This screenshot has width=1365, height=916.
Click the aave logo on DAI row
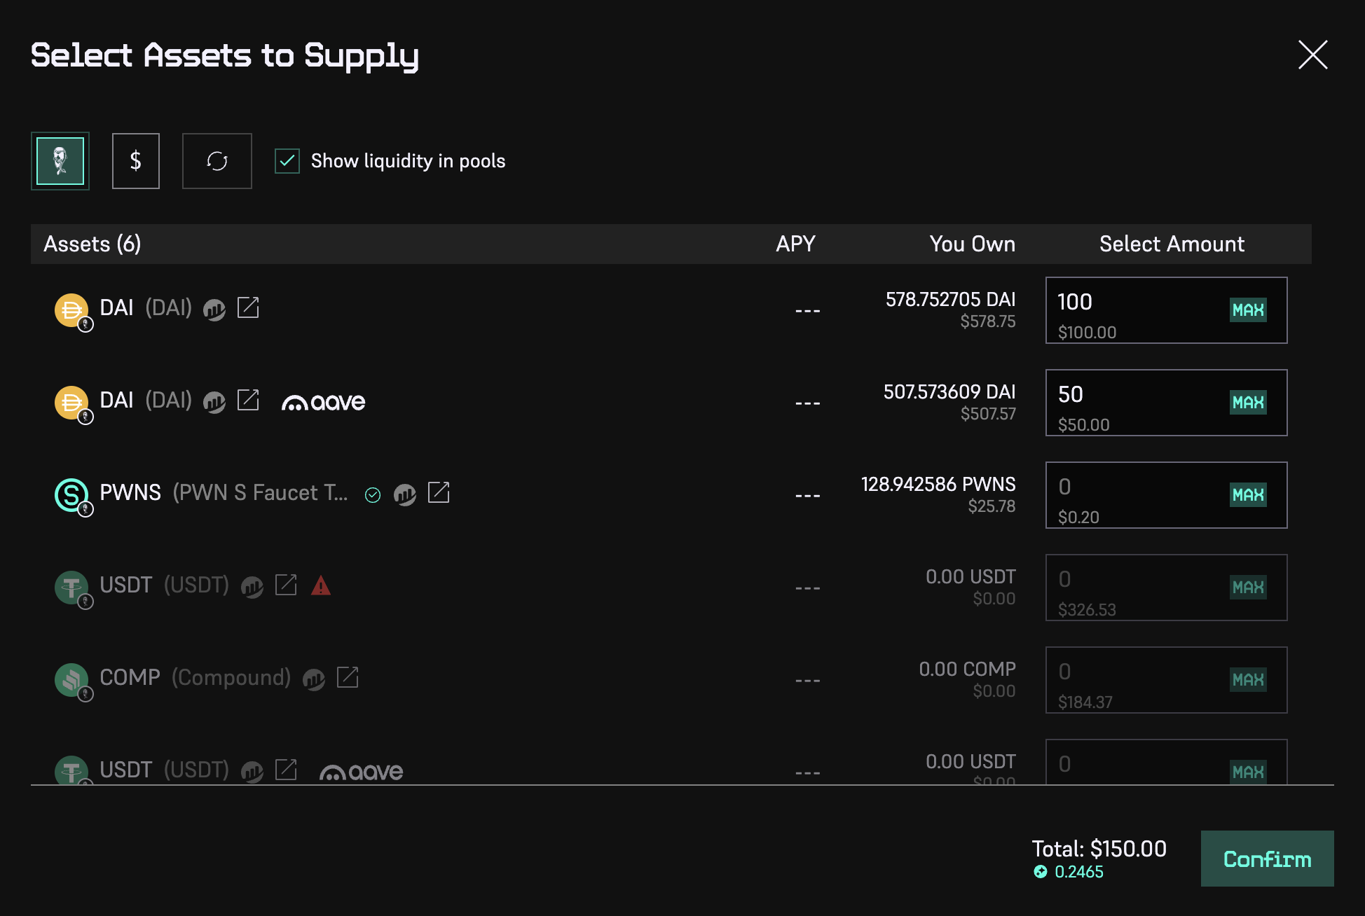click(323, 402)
